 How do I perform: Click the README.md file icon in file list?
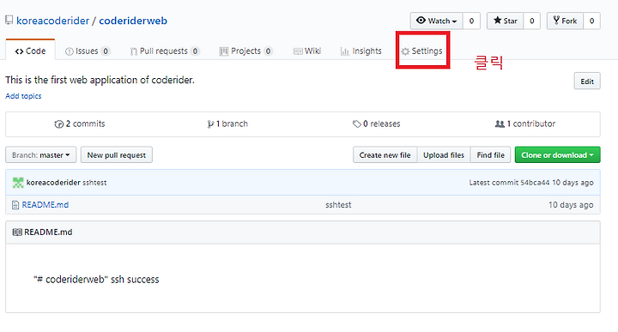click(15, 205)
